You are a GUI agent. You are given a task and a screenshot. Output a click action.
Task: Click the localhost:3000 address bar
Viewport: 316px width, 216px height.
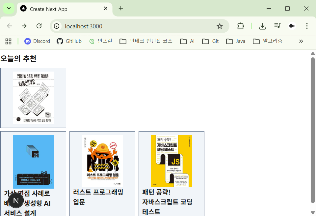(x=132, y=26)
